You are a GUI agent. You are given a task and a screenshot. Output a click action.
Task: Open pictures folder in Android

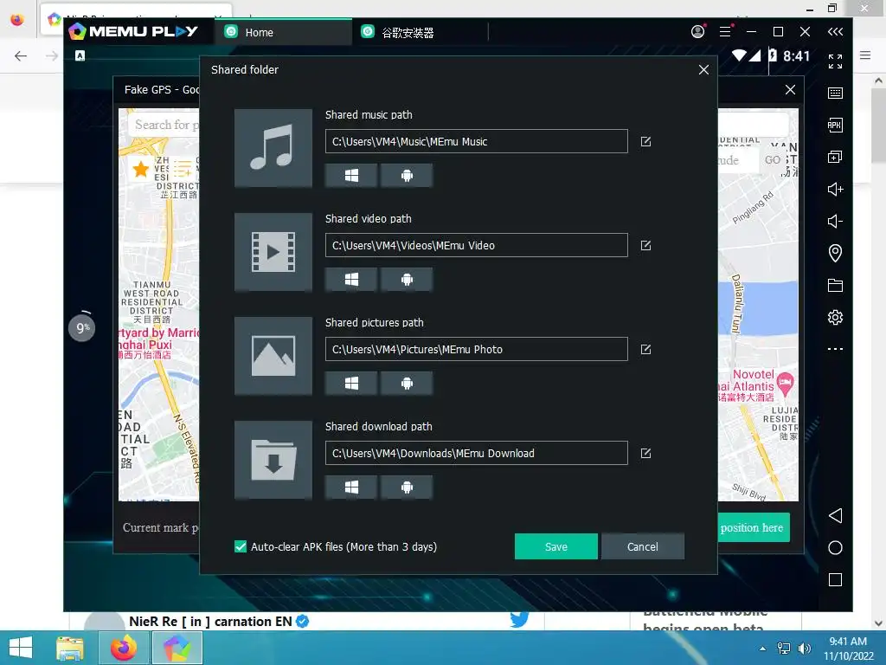pos(407,384)
